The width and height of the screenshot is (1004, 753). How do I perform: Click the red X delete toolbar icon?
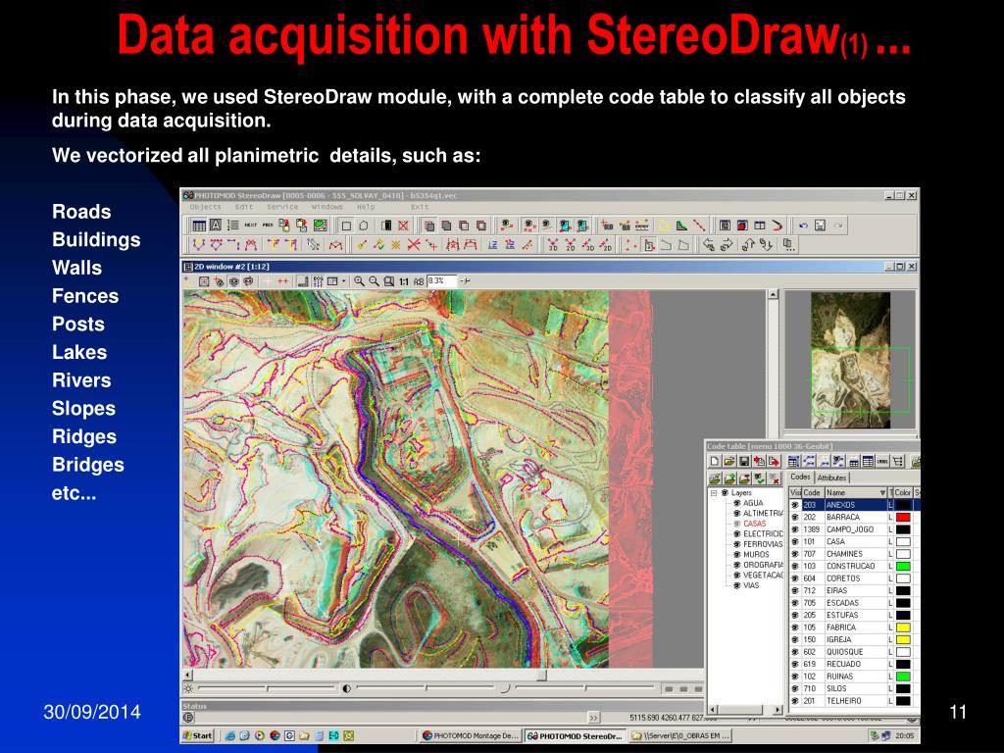point(403,226)
